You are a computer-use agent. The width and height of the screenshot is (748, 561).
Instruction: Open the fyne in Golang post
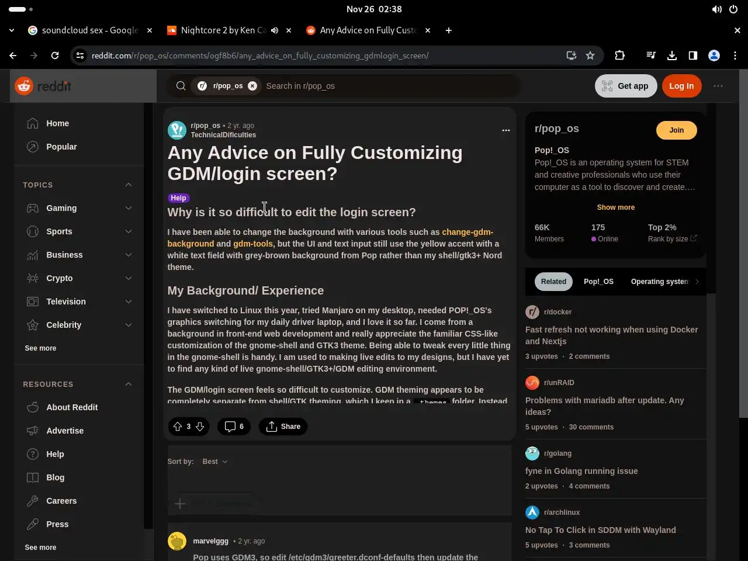coord(581,471)
